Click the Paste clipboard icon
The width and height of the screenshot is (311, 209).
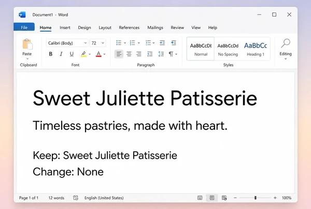click(x=27, y=44)
